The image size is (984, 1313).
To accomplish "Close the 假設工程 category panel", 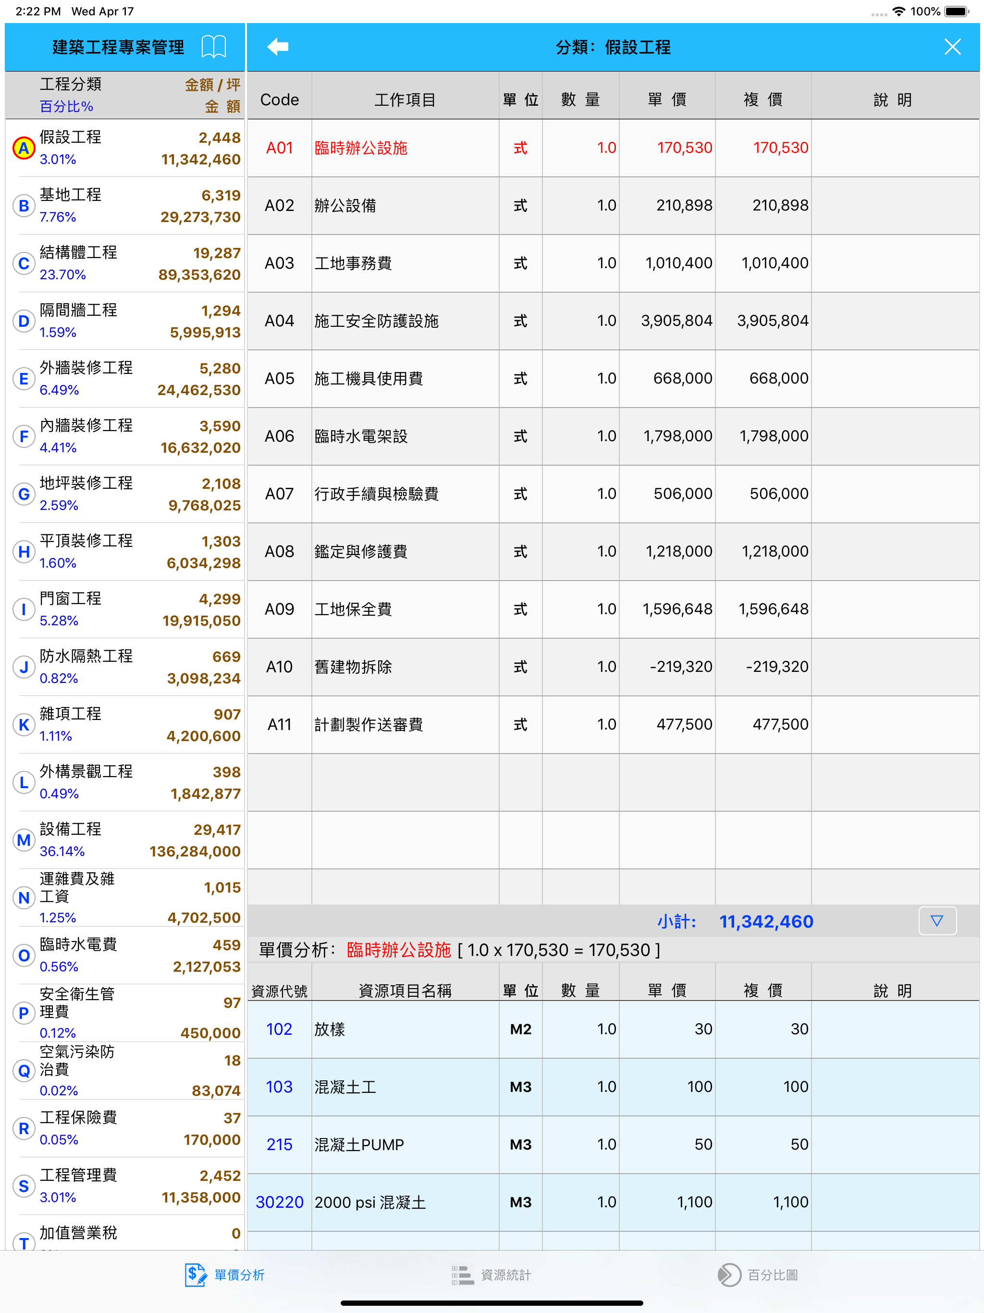I will click(x=952, y=47).
